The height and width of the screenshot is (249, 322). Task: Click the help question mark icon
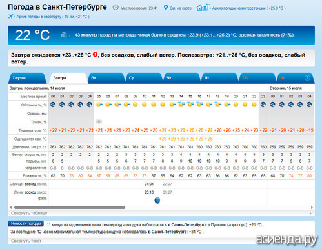pos(307,78)
